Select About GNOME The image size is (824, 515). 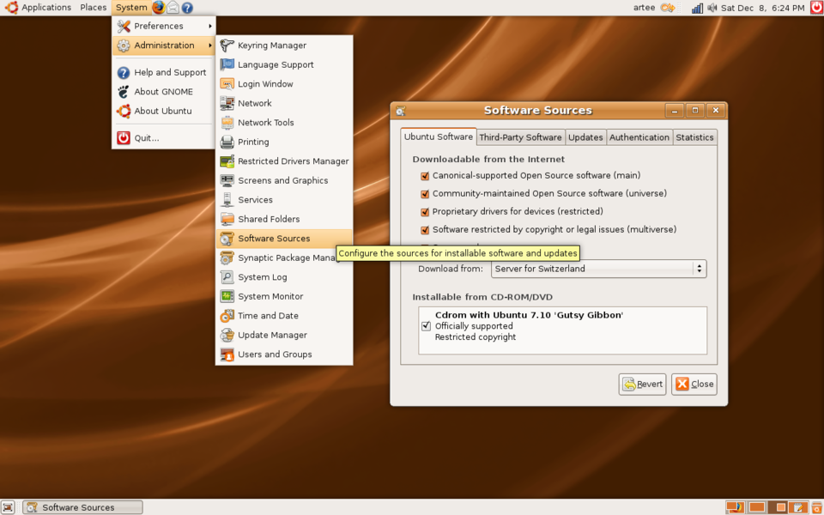(163, 92)
